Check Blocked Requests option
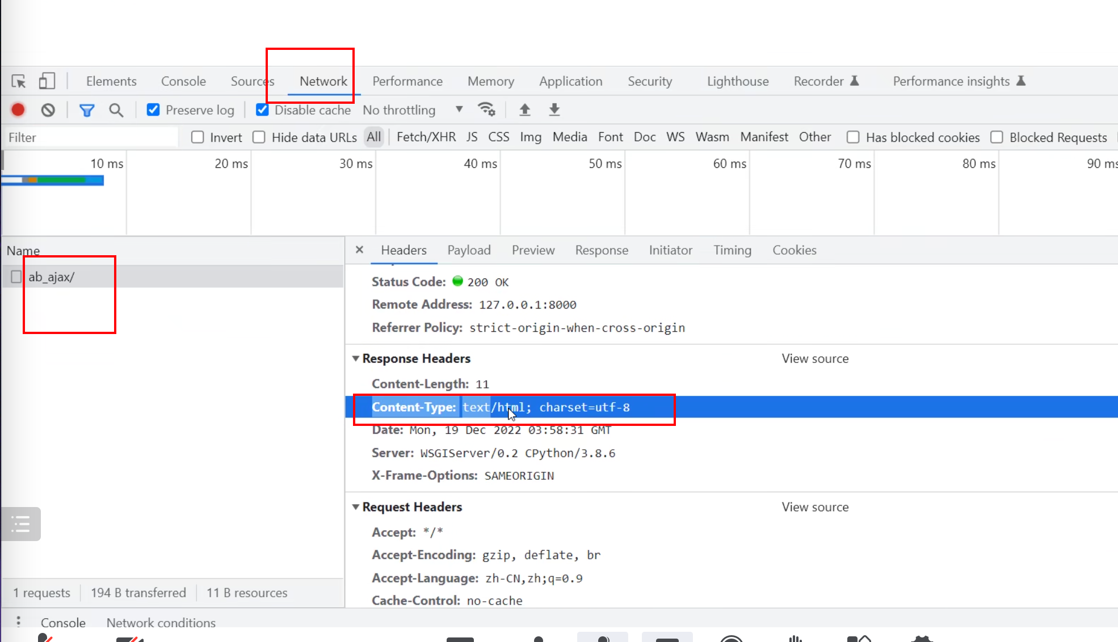1118x642 pixels. tap(997, 137)
